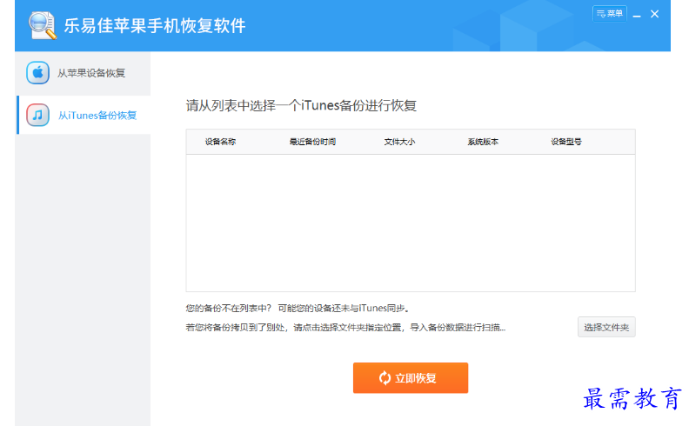Minimize the recovery software window
This screenshot has height=426, width=689.
637,15
